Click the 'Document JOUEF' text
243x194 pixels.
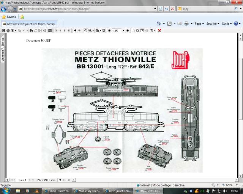38,41
